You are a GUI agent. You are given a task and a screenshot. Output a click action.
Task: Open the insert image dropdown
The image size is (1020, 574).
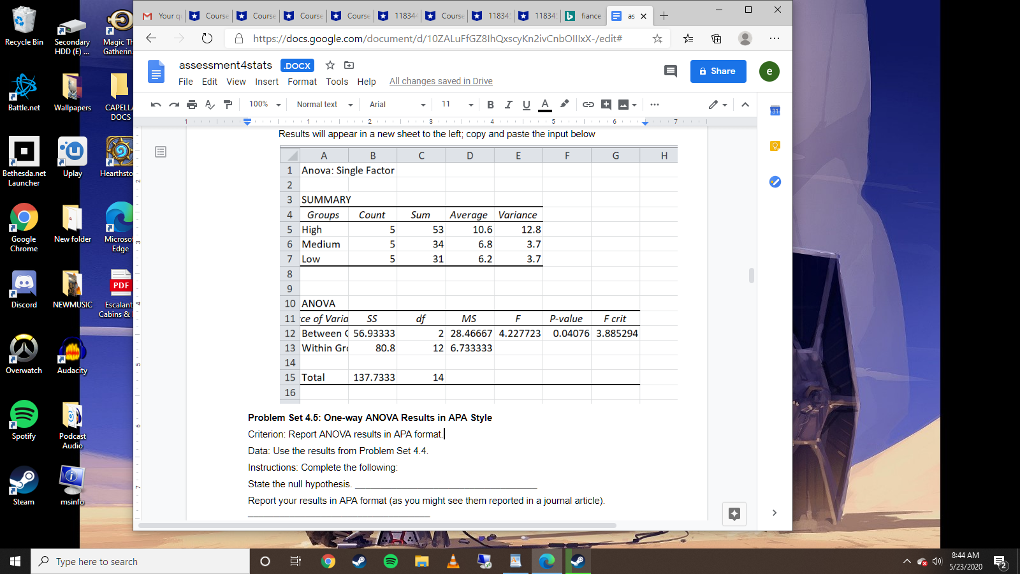pos(627,105)
